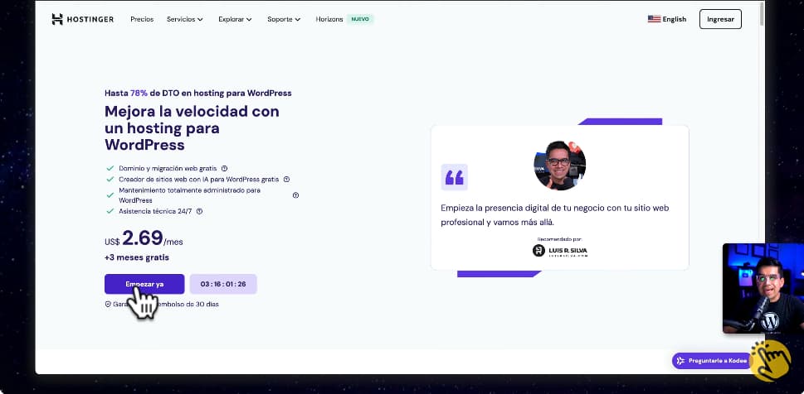Open info tooltip for Mantenimiento totalmente administrado
This screenshot has width=804, height=394.
coord(295,195)
